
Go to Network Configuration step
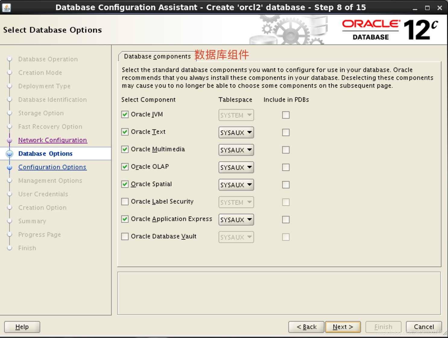52,140
